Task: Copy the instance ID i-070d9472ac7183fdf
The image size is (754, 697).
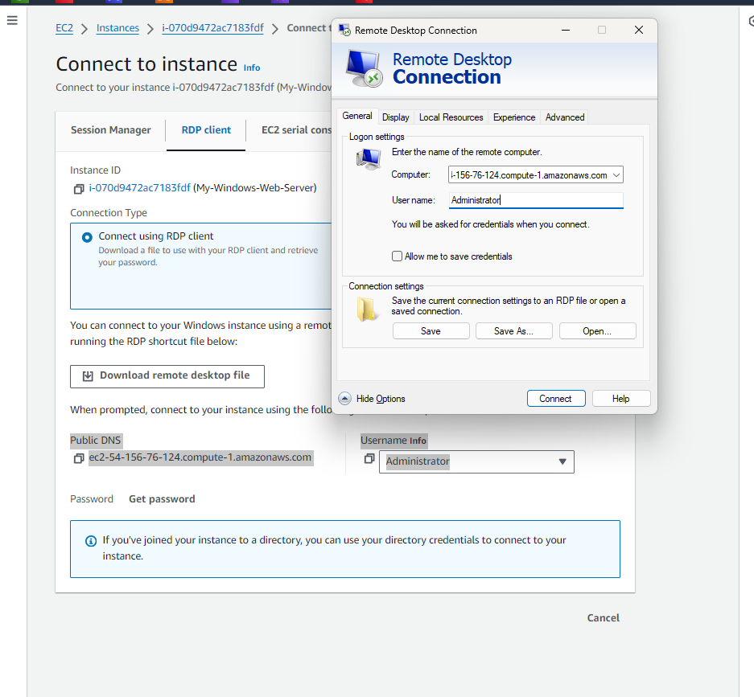Action: [78, 189]
